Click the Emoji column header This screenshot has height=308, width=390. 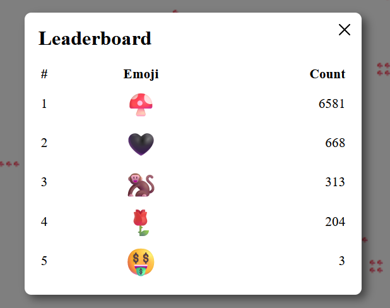click(x=141, y=74)
